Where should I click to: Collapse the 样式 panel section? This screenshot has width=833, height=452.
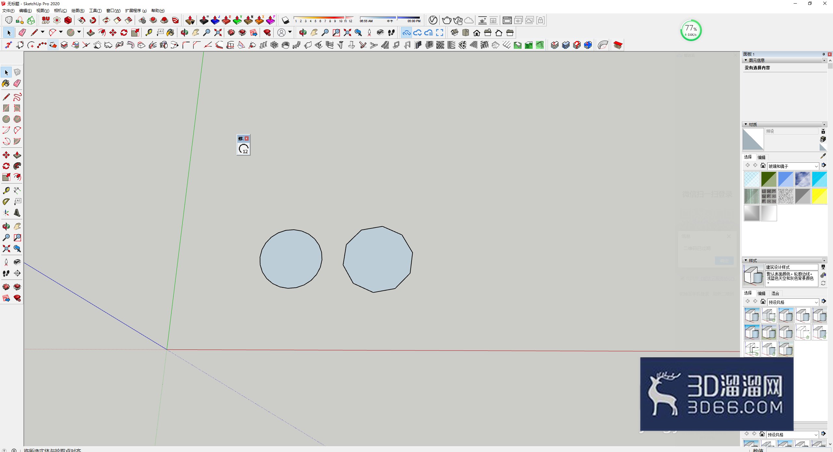pos(746,260)
